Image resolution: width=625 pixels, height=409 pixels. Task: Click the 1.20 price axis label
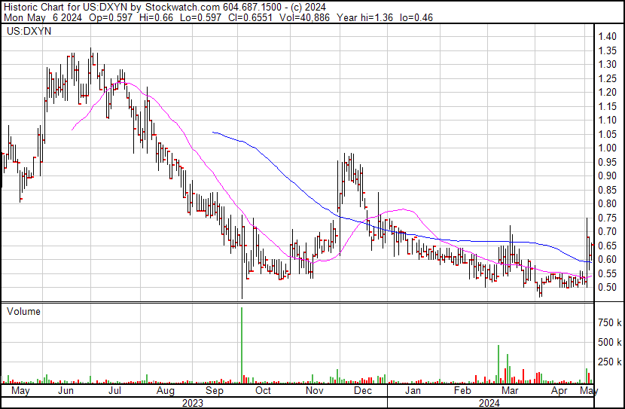608,92
